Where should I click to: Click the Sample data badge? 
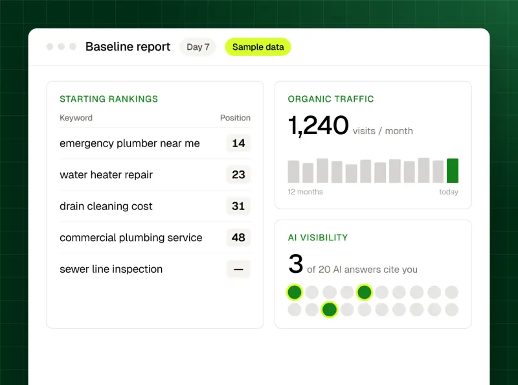258,47
